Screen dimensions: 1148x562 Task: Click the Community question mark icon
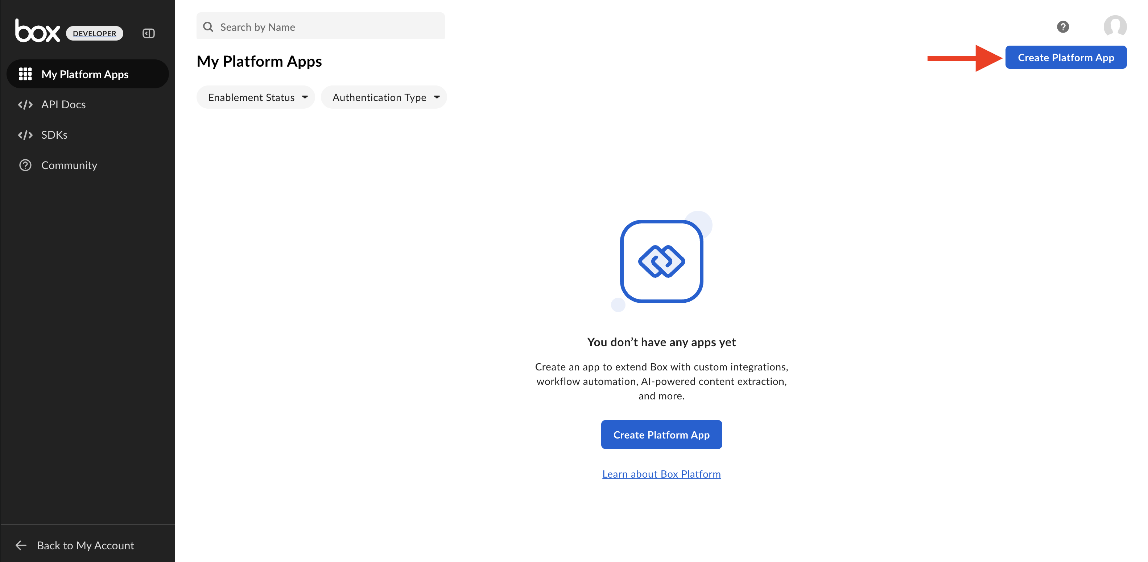tap(25, 165)
